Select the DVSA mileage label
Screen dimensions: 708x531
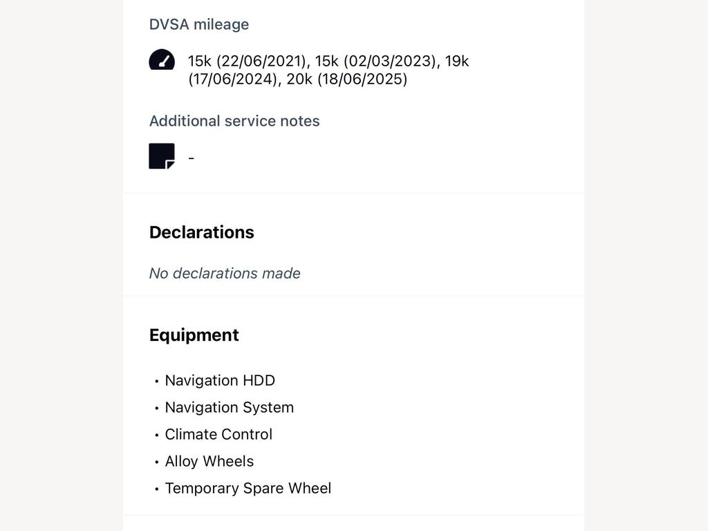coord(199,24)
